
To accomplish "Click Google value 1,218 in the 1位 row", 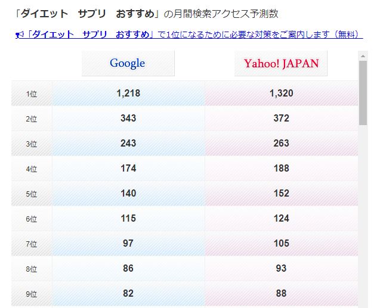I will point(128,93).
